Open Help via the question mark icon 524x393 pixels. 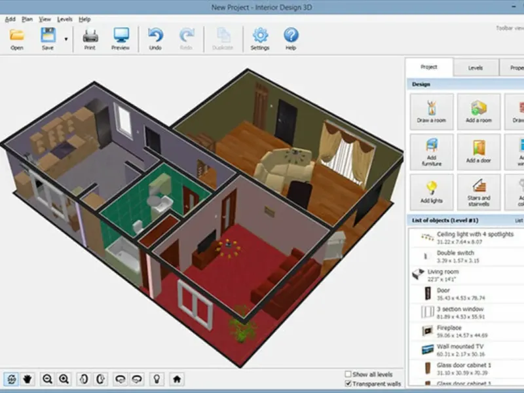click(291, 39)
